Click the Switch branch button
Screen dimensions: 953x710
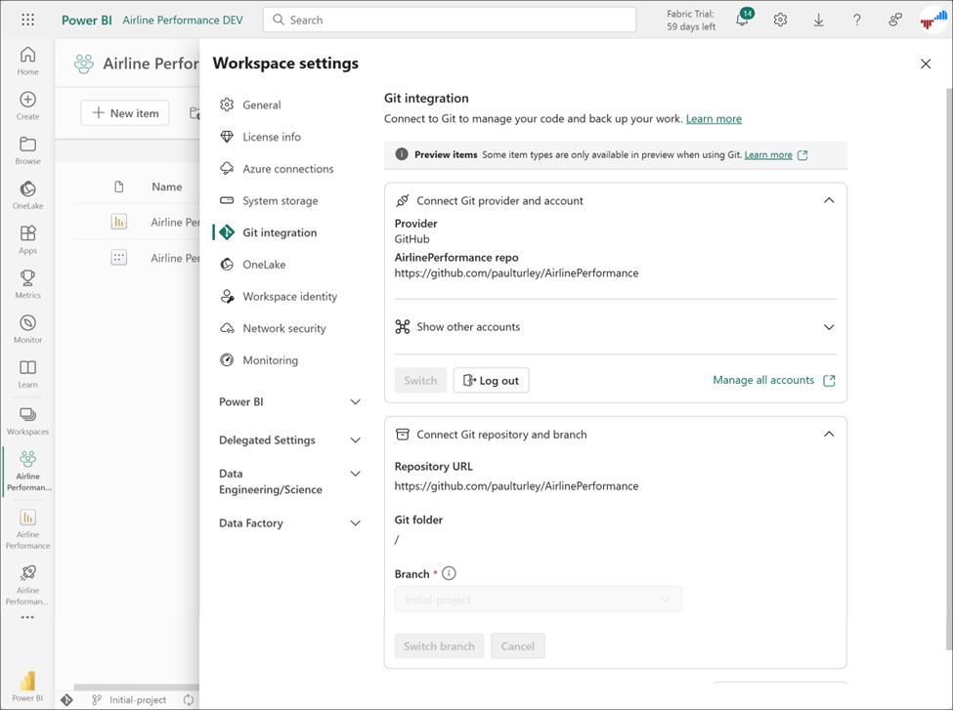440,647
